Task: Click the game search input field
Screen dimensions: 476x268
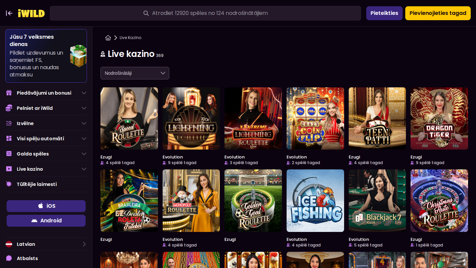Action: (x=205, y=13)
